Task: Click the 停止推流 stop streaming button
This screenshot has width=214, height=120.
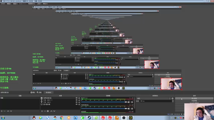Action: (194, 98)
